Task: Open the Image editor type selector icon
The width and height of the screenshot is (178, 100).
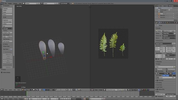Action: pyautogui.click(x=92, y=90)
